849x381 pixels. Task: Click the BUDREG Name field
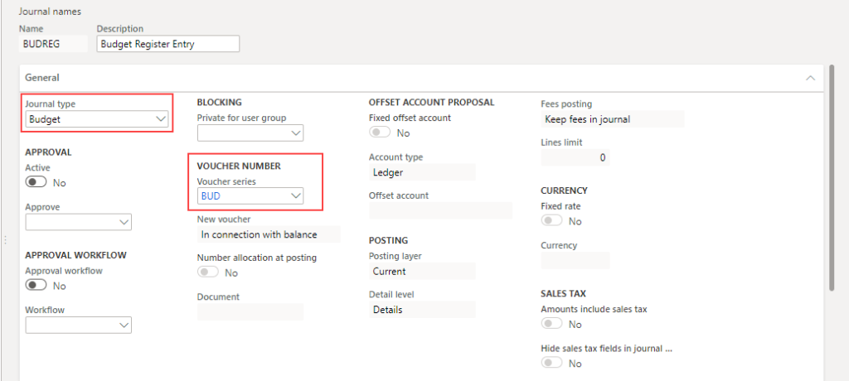53,44
